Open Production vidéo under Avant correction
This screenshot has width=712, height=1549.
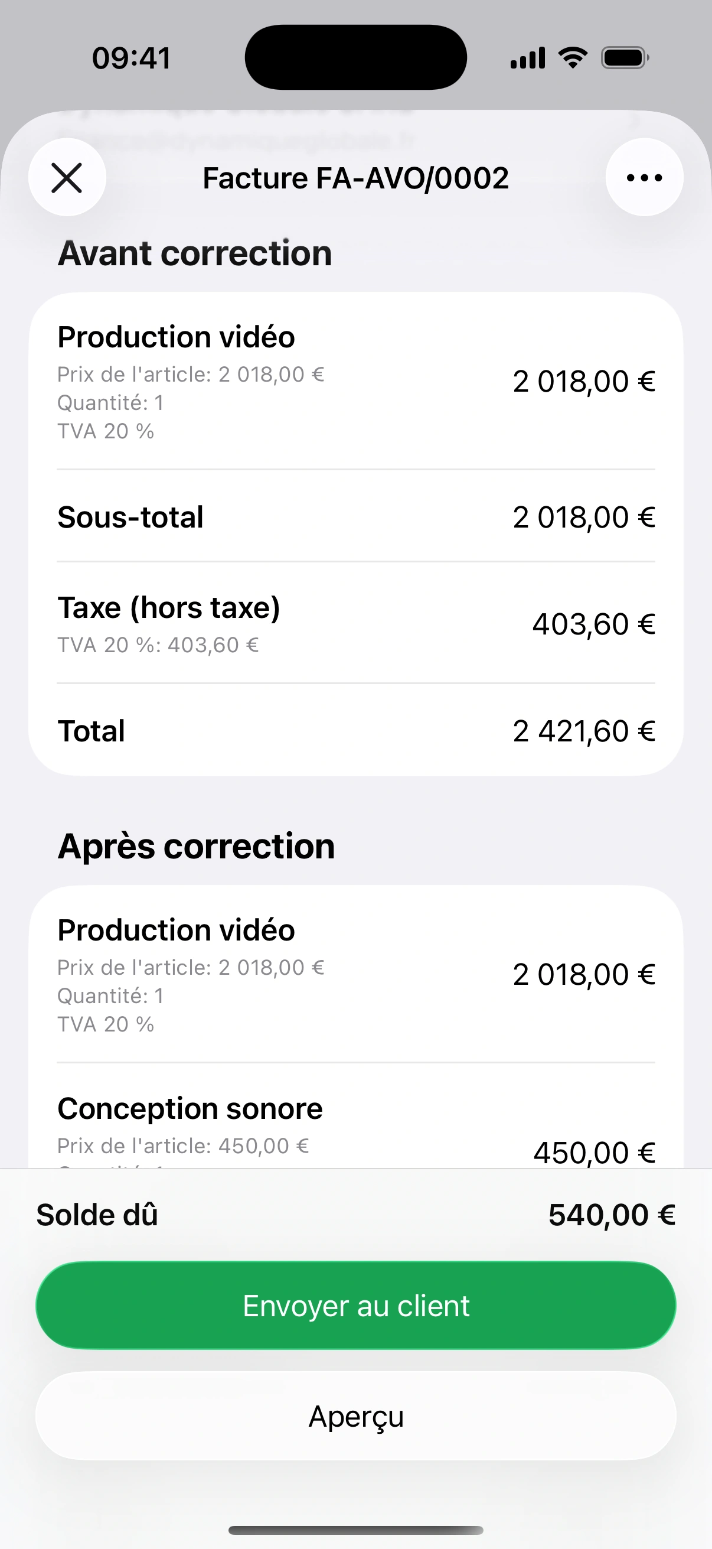pyautogui.click(x=355, y=382)
